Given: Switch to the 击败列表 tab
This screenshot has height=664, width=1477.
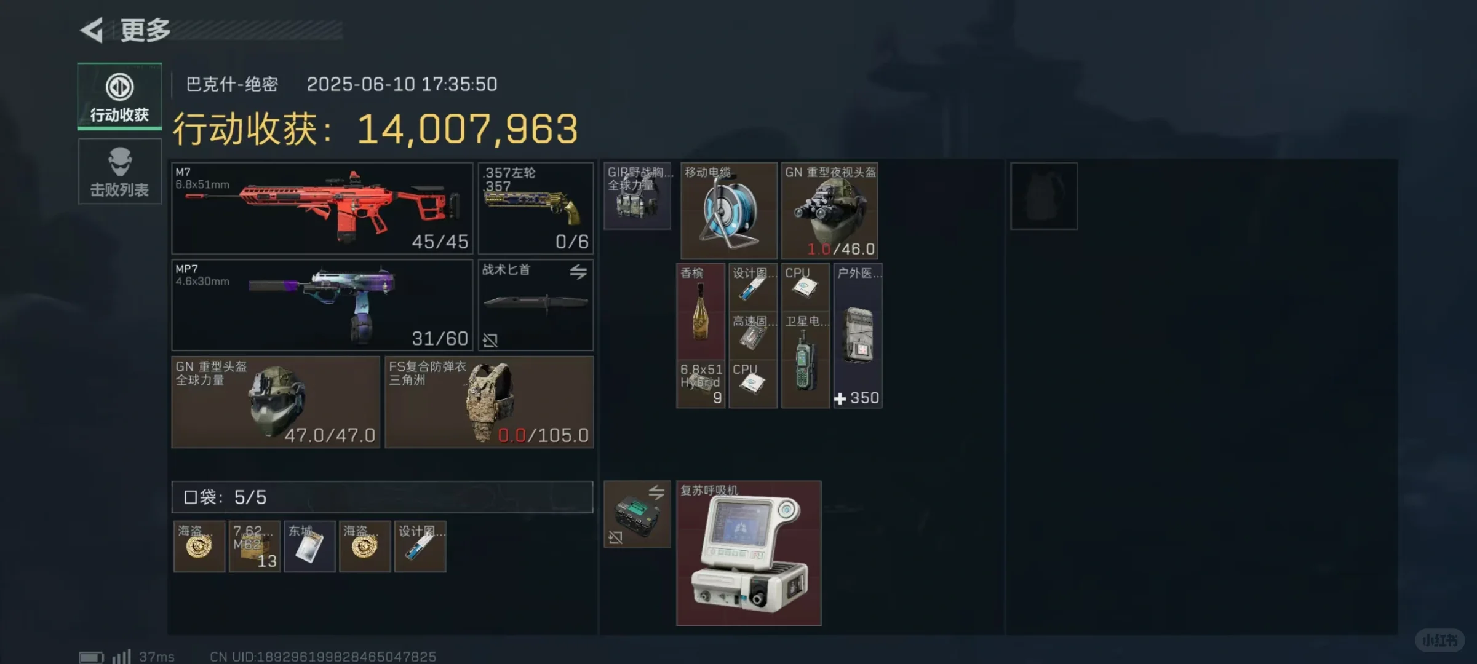Looking at the screenshot, I should (x=119, y=172).
